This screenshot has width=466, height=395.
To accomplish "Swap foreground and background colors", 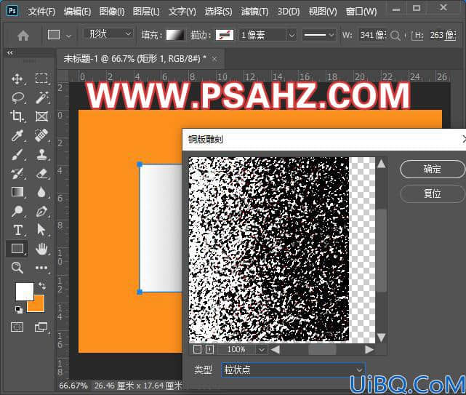I will click(x=42, y=286).
